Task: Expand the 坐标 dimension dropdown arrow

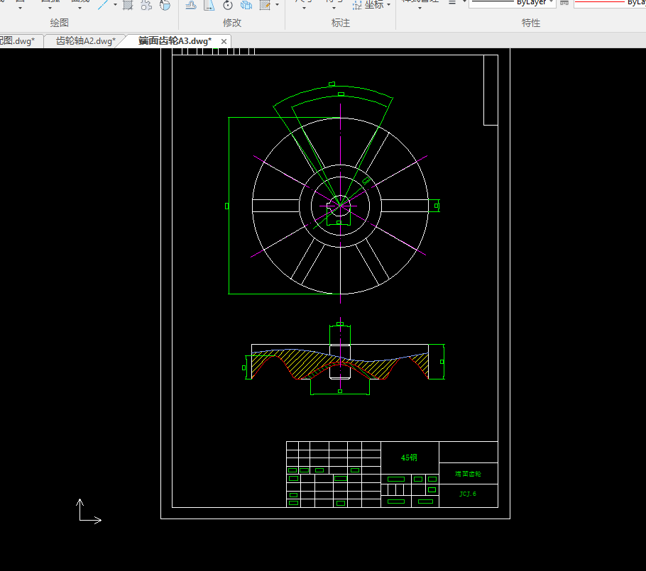Action: (389, 5)
